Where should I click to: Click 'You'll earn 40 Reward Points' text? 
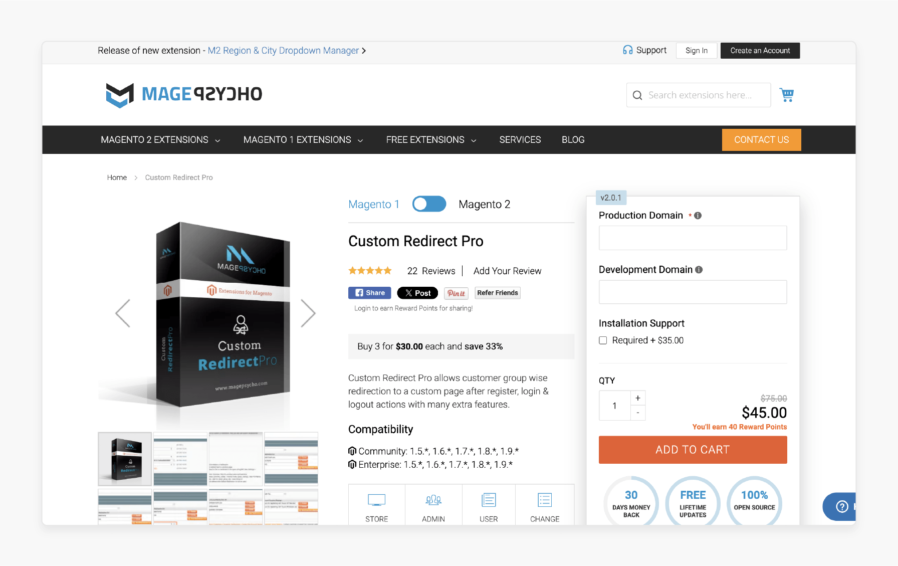740,427
